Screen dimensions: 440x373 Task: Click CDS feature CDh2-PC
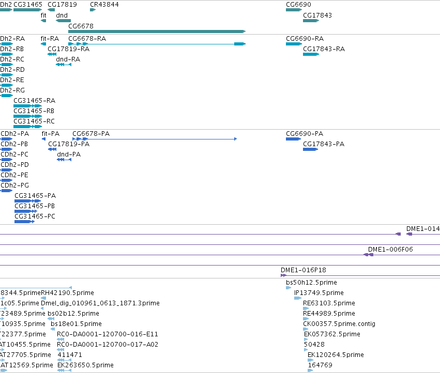point(6,160)
